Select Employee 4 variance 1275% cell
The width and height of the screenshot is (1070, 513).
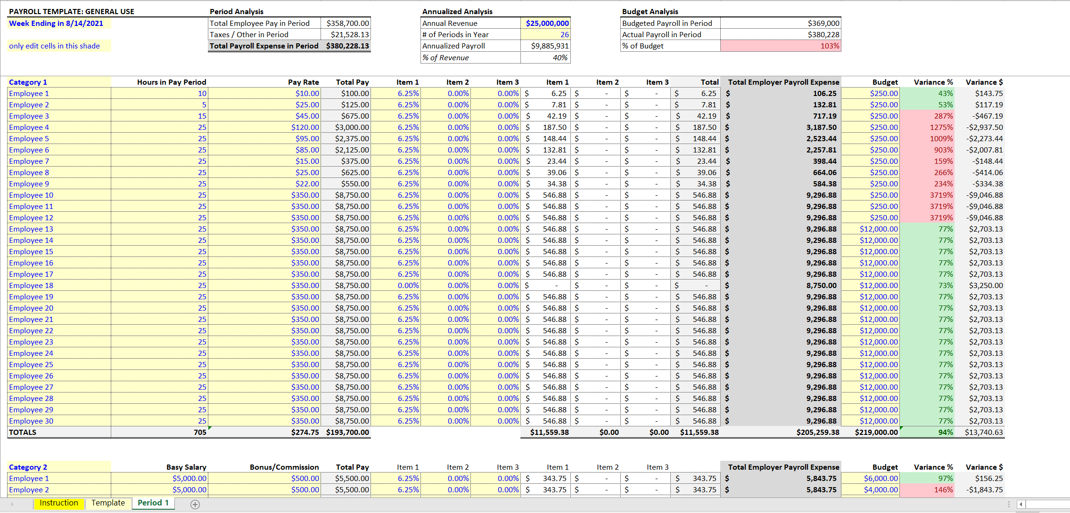927,127
